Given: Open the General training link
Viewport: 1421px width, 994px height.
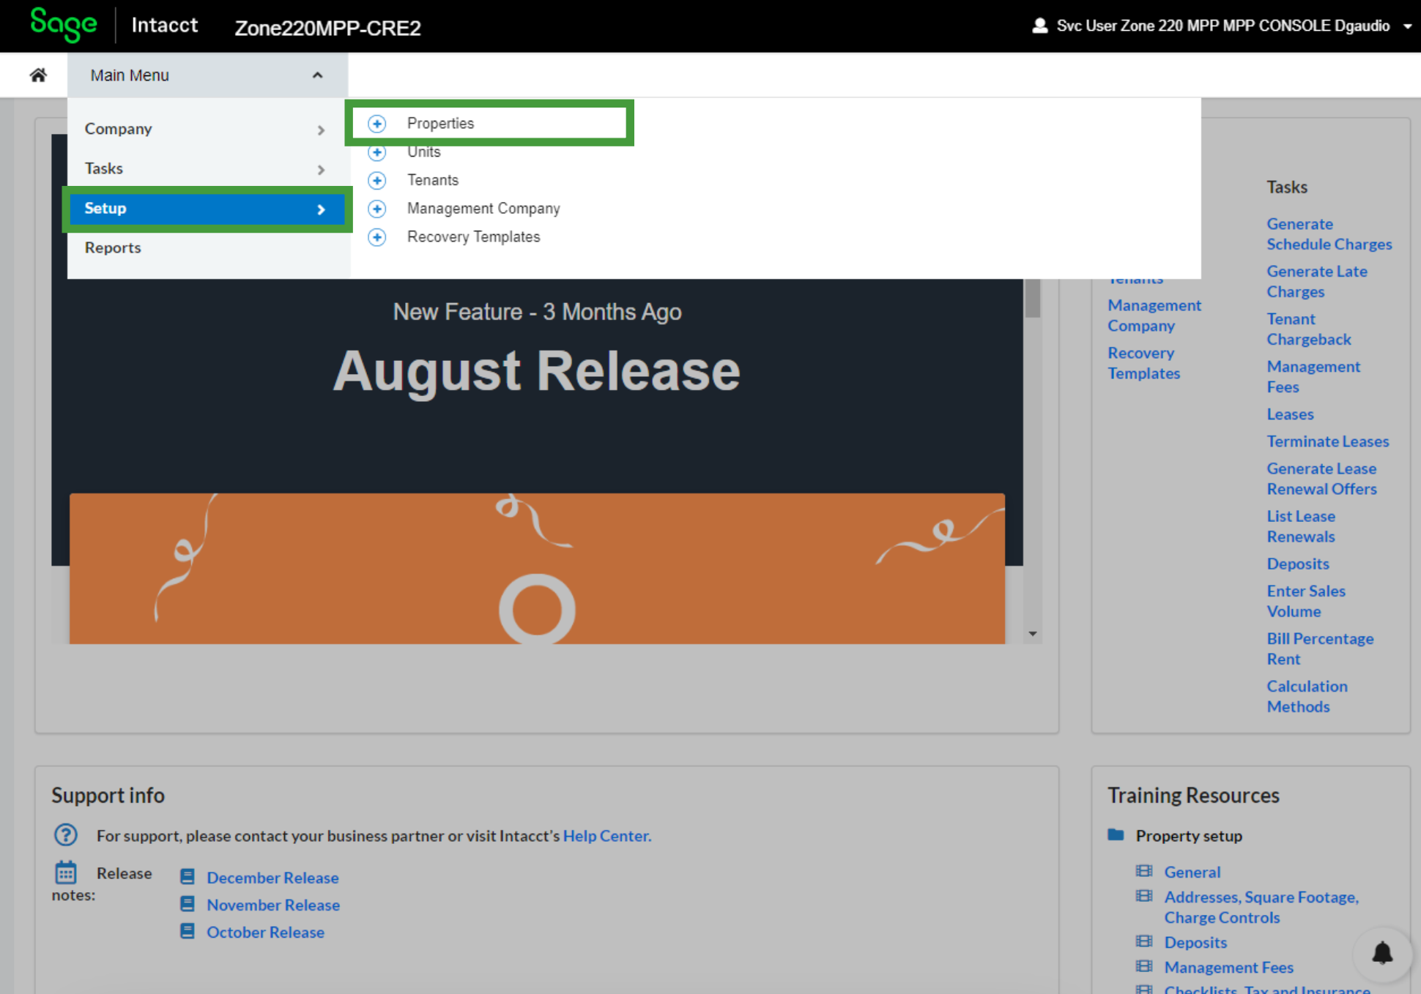Looking at the screenshot, I should 1192,872.
